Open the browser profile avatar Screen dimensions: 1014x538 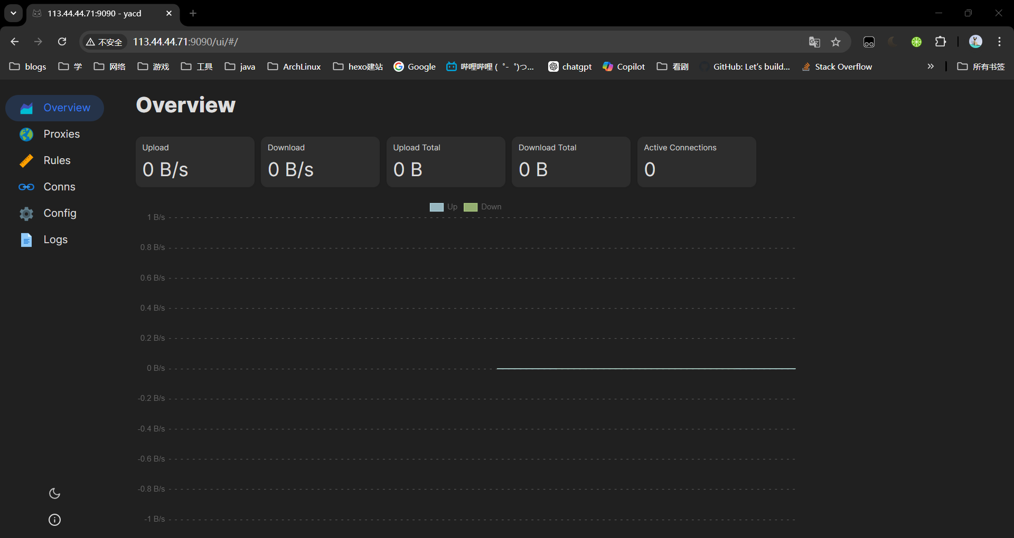(x=975, y=42)
